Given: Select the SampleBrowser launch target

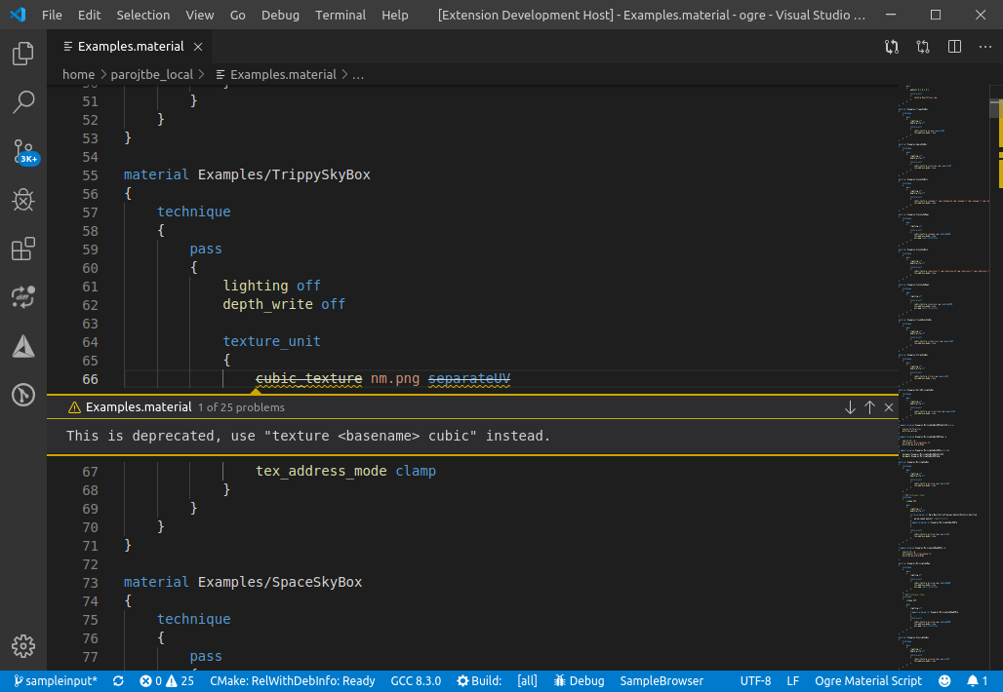Looking at the screenshot, I should pyautogui.click(x=662, y=681).
